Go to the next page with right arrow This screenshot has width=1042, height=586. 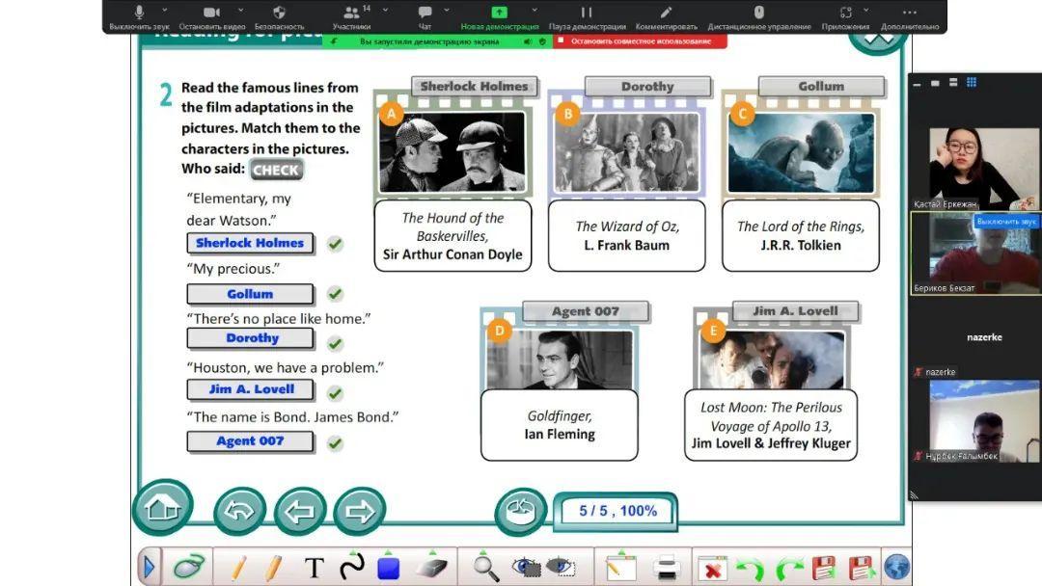point(360,511)
